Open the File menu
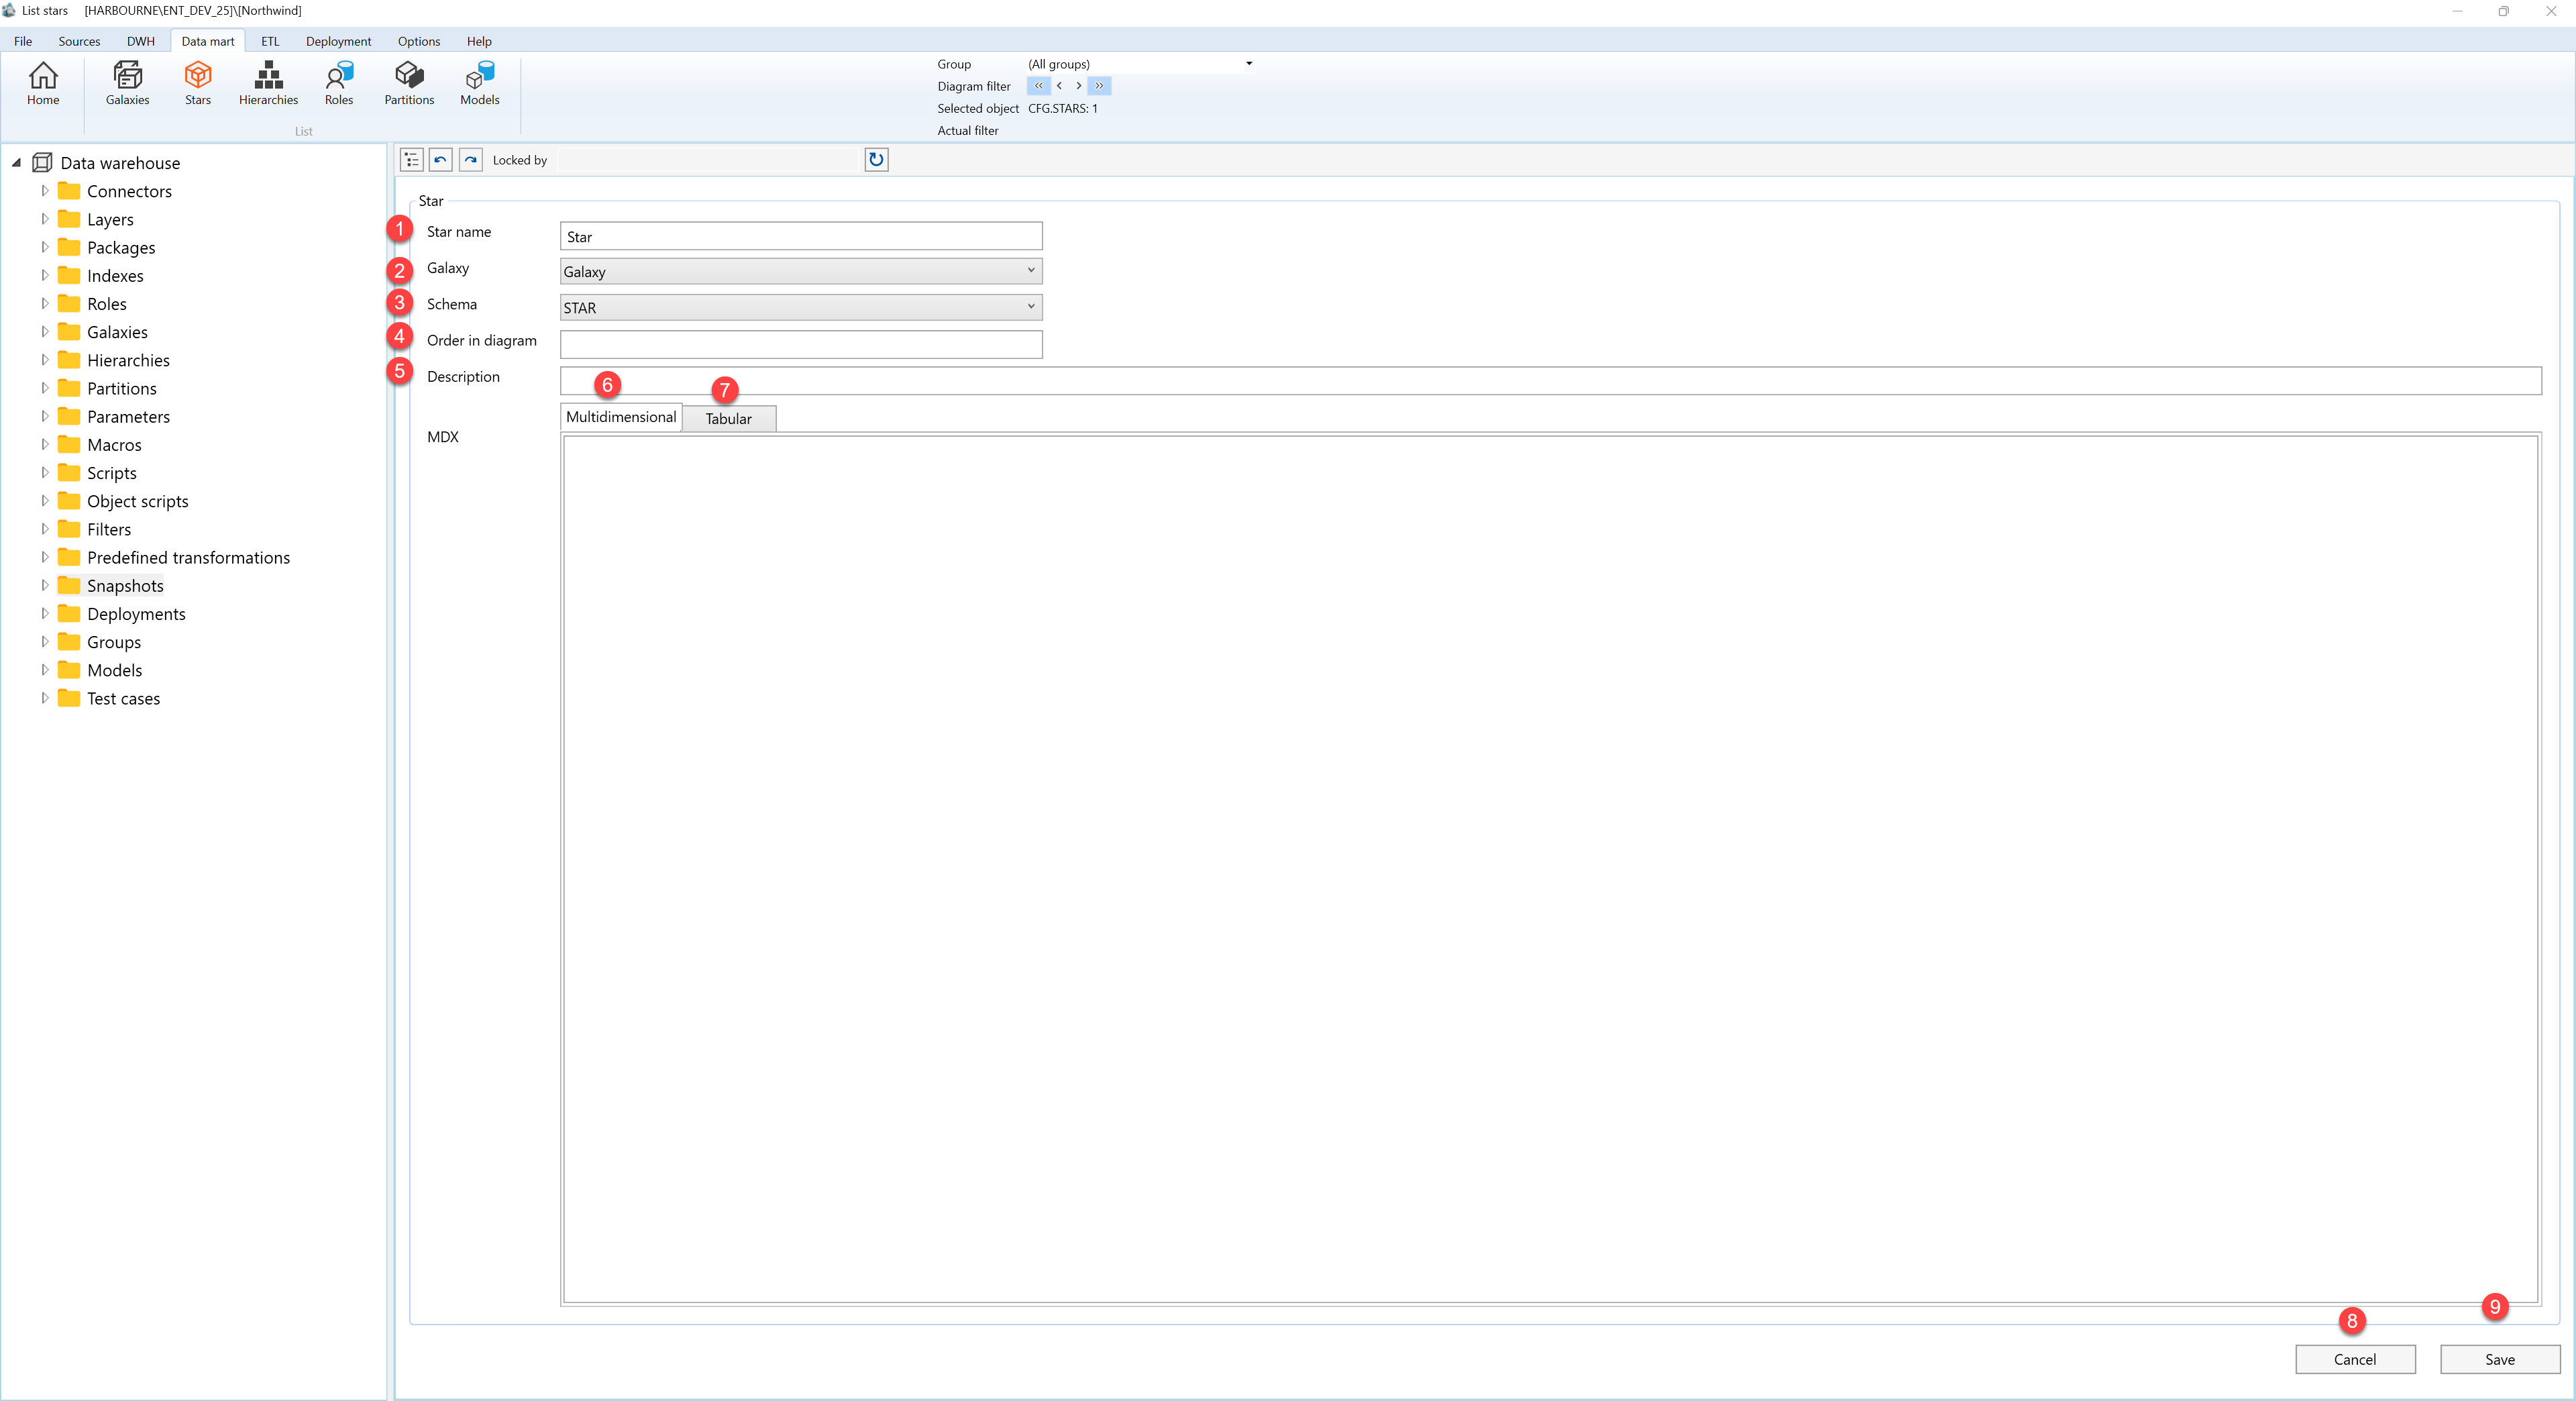 pos(23,41)
